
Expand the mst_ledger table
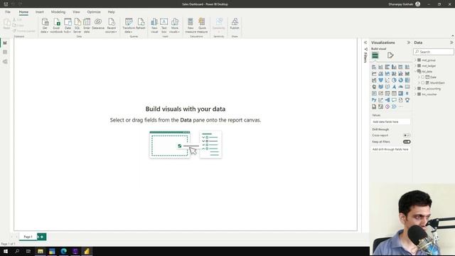point(415,66)
